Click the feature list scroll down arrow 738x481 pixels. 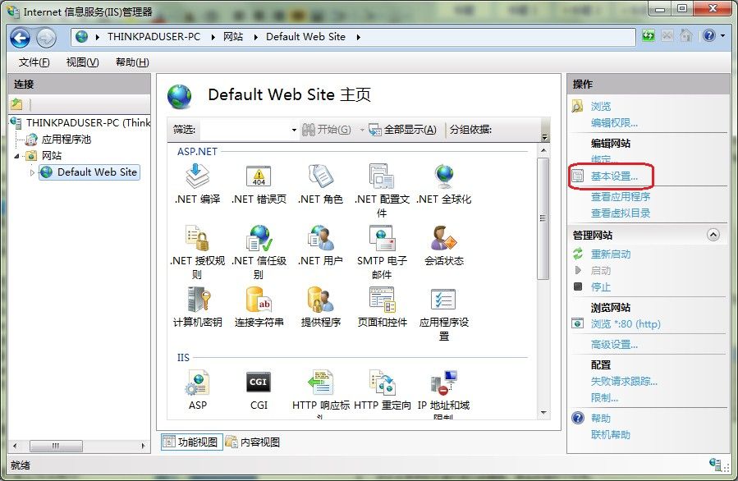tap(543, 413)
